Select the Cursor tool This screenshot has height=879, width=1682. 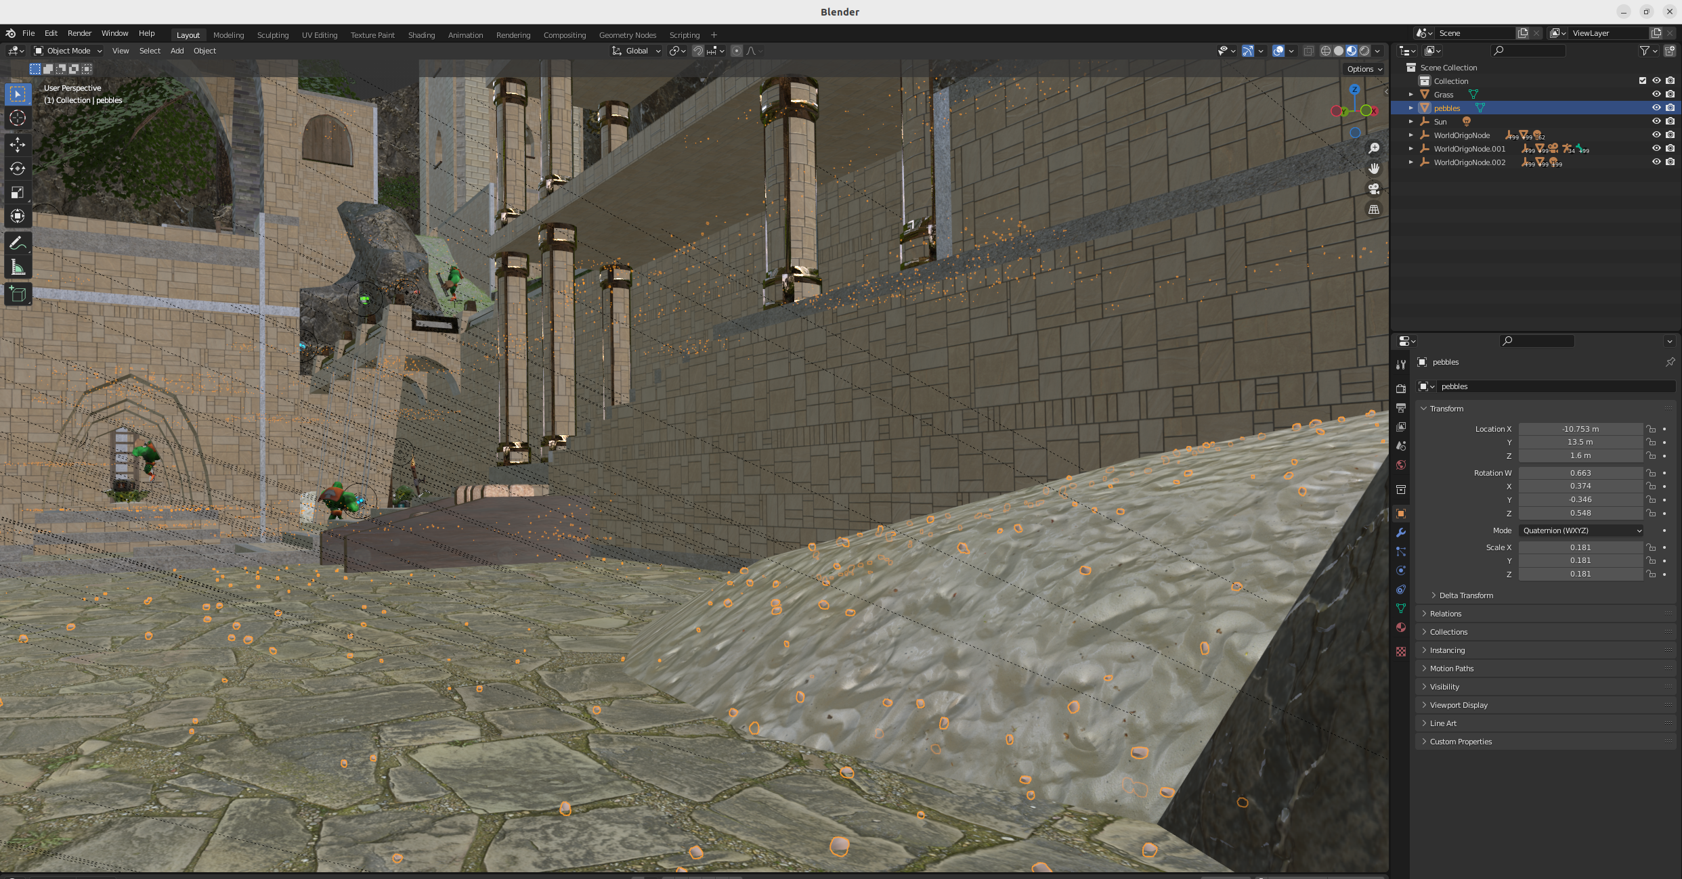tap(18, 118)
